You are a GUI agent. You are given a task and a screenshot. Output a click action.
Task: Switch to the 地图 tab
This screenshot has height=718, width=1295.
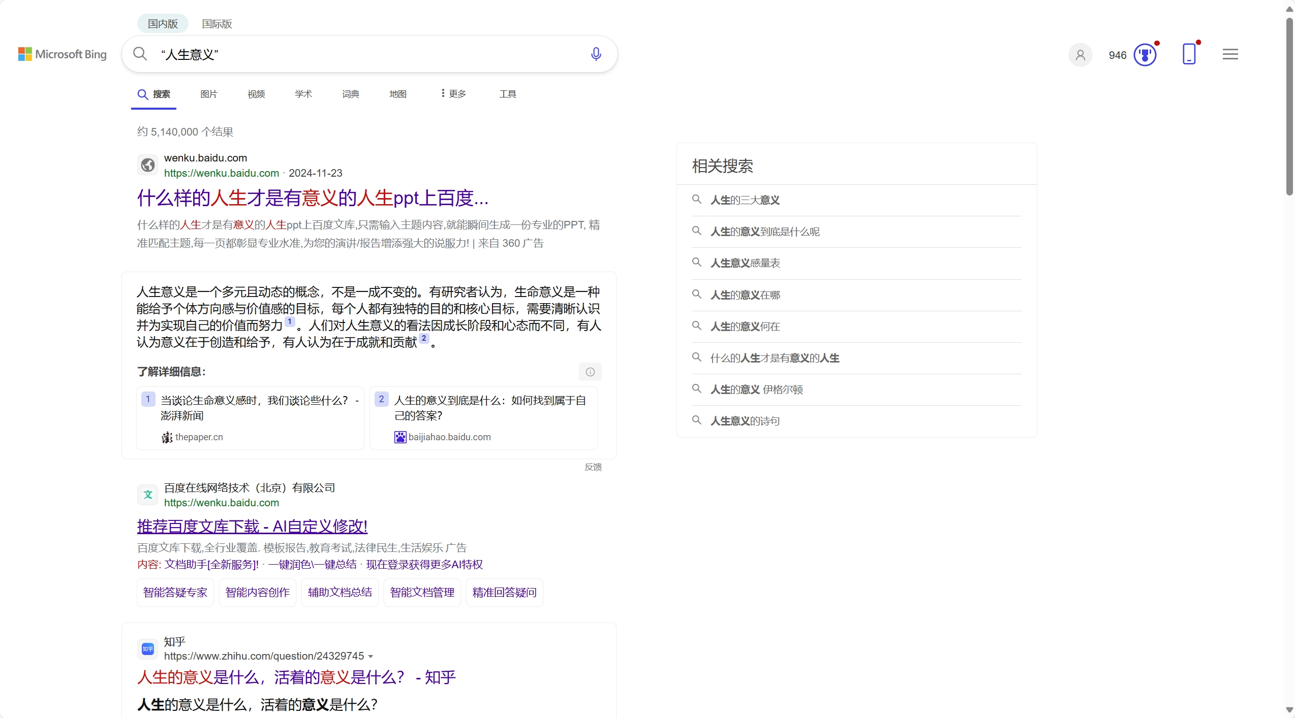(x=398, y=94)
